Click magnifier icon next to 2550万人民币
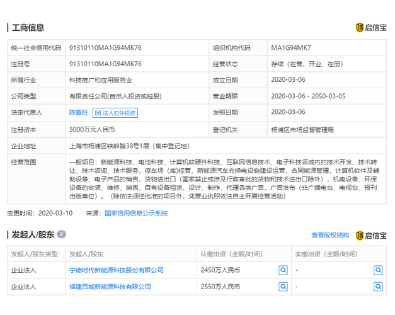The width and height of the screenshot is (395, 315). (283, 287)
